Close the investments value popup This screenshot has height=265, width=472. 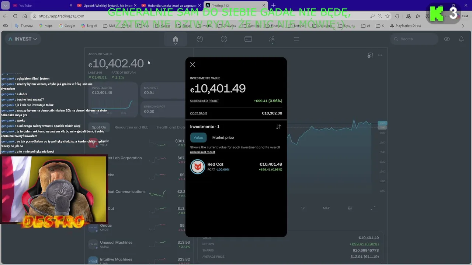(x=192, y=65)
